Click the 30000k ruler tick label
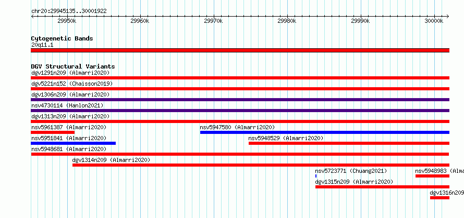Screen dimensions: 464x218 click(x=434, y=21)
